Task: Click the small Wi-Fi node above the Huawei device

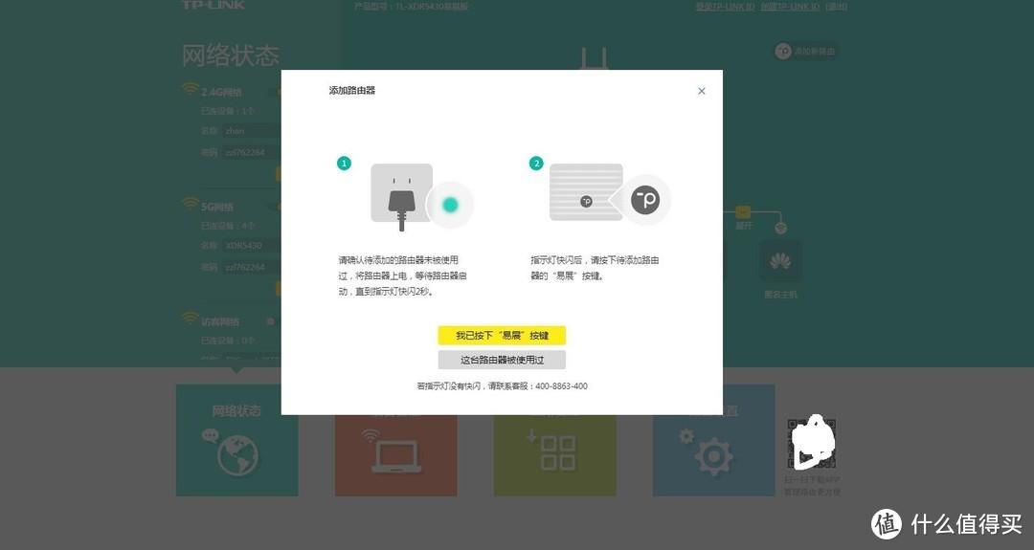Action: point(781,229)
